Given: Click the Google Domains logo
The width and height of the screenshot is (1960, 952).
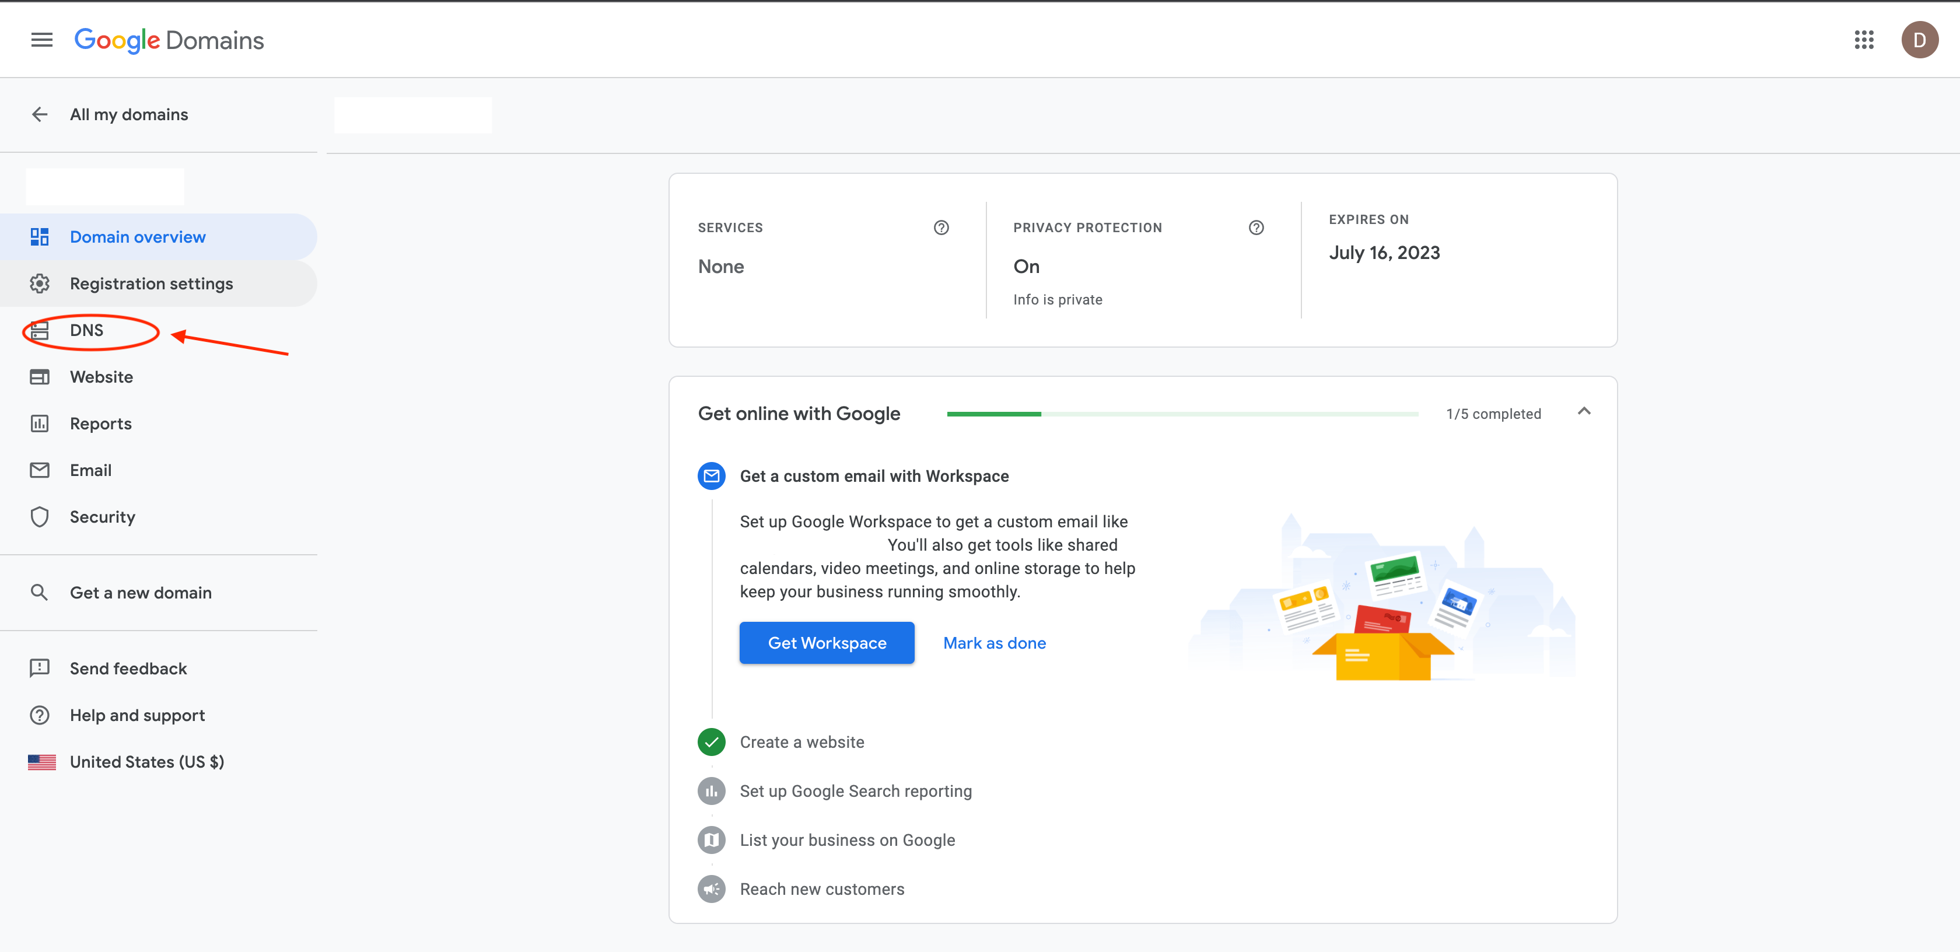Looking at the screenshot, I should coord(169,40).
